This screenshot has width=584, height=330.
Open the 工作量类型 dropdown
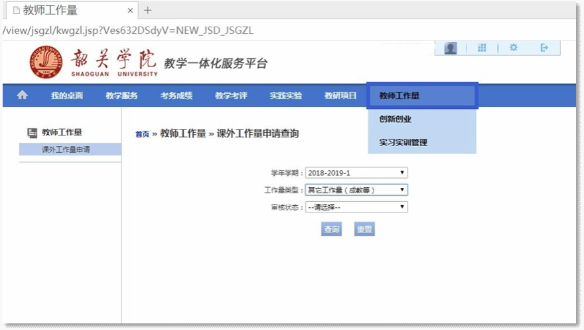point(356,190)
